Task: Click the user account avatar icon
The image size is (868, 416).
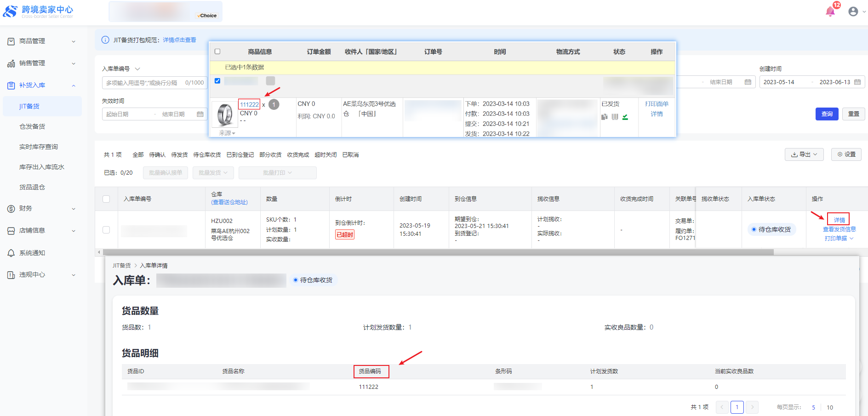Action: 853,11
